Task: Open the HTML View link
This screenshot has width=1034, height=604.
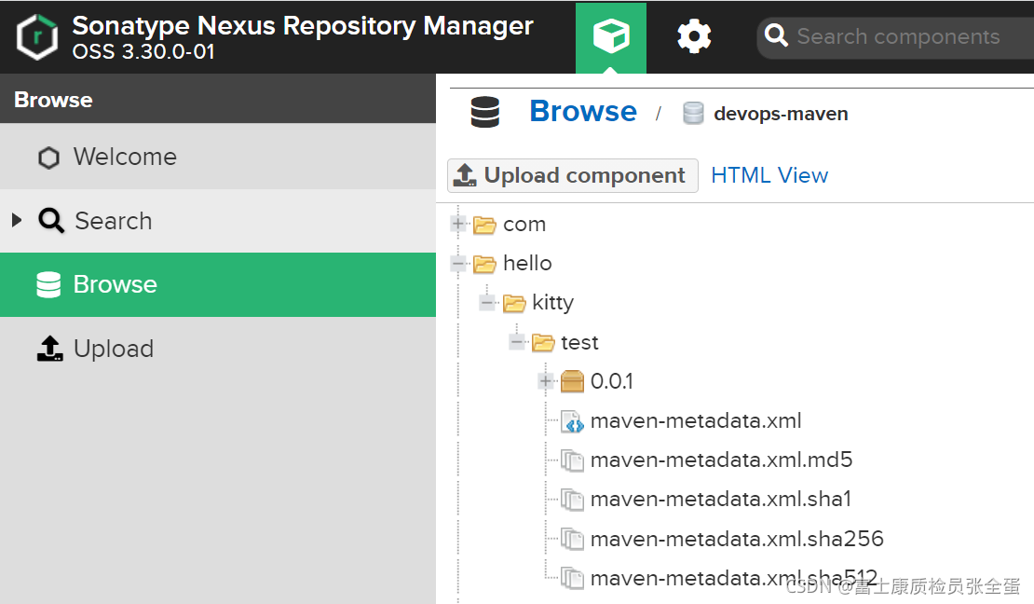Action: [769, 175]
